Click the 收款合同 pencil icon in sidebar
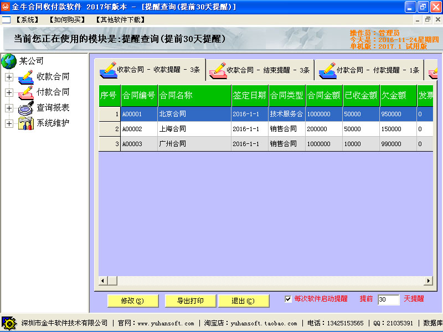The height and width of the screenshot is (332, 443). 25,77
